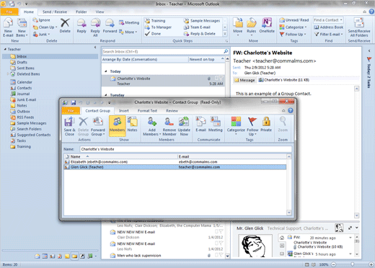
Task: Click the Search Inbox field
Action: (x=165, y=51)
